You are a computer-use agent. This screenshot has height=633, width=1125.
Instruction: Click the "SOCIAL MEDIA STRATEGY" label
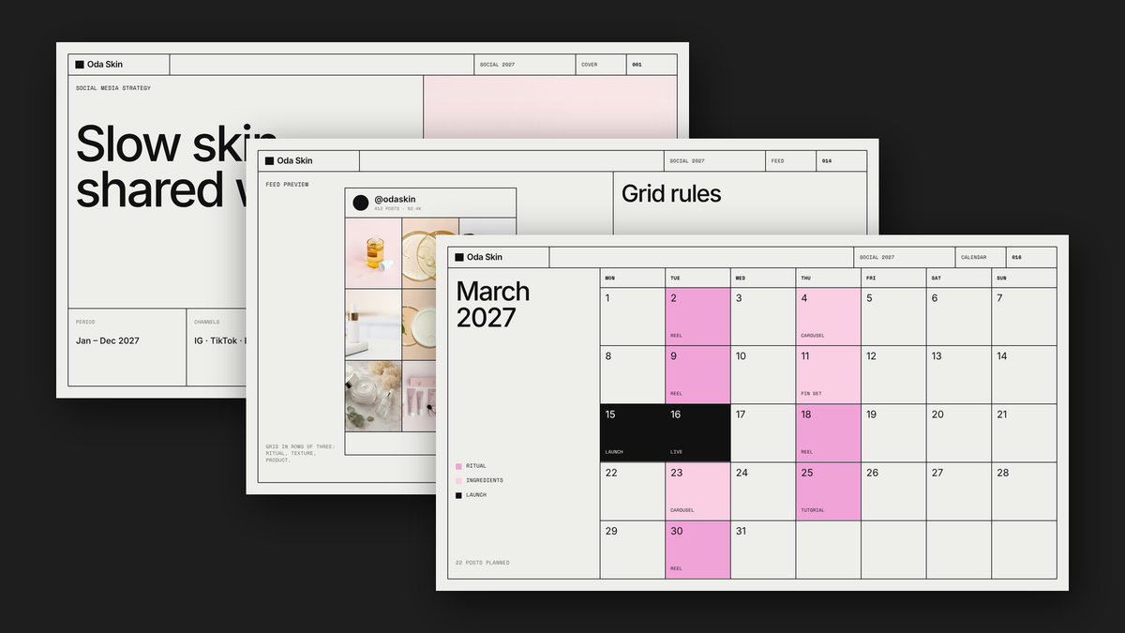pyautogui.click(x=113, y=88)
